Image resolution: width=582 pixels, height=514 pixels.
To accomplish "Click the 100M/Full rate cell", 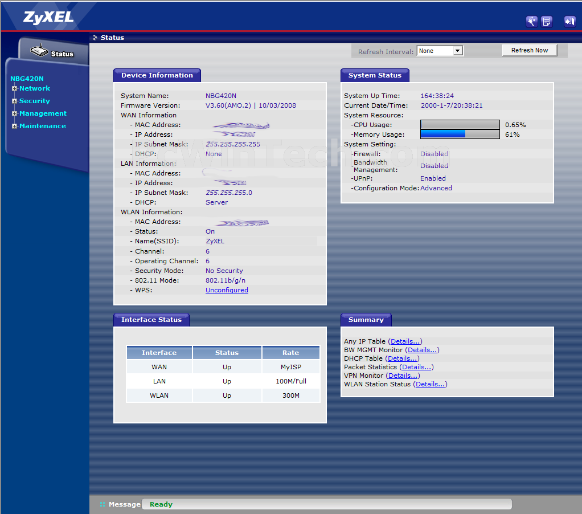I will click(x=291, y=381).
